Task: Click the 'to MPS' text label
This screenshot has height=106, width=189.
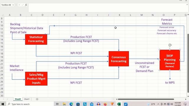Action: [x=170, y=82]
